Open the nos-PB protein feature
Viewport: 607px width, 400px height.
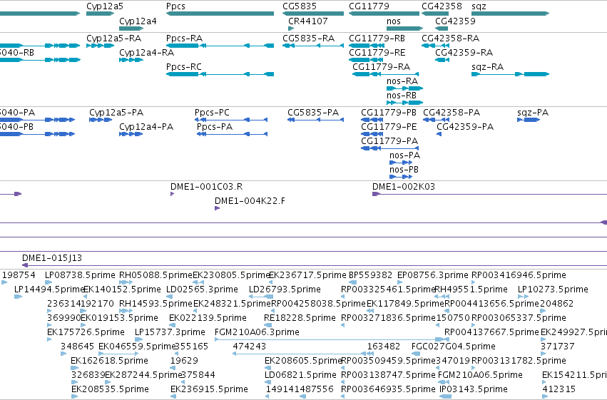click(401, 177)
